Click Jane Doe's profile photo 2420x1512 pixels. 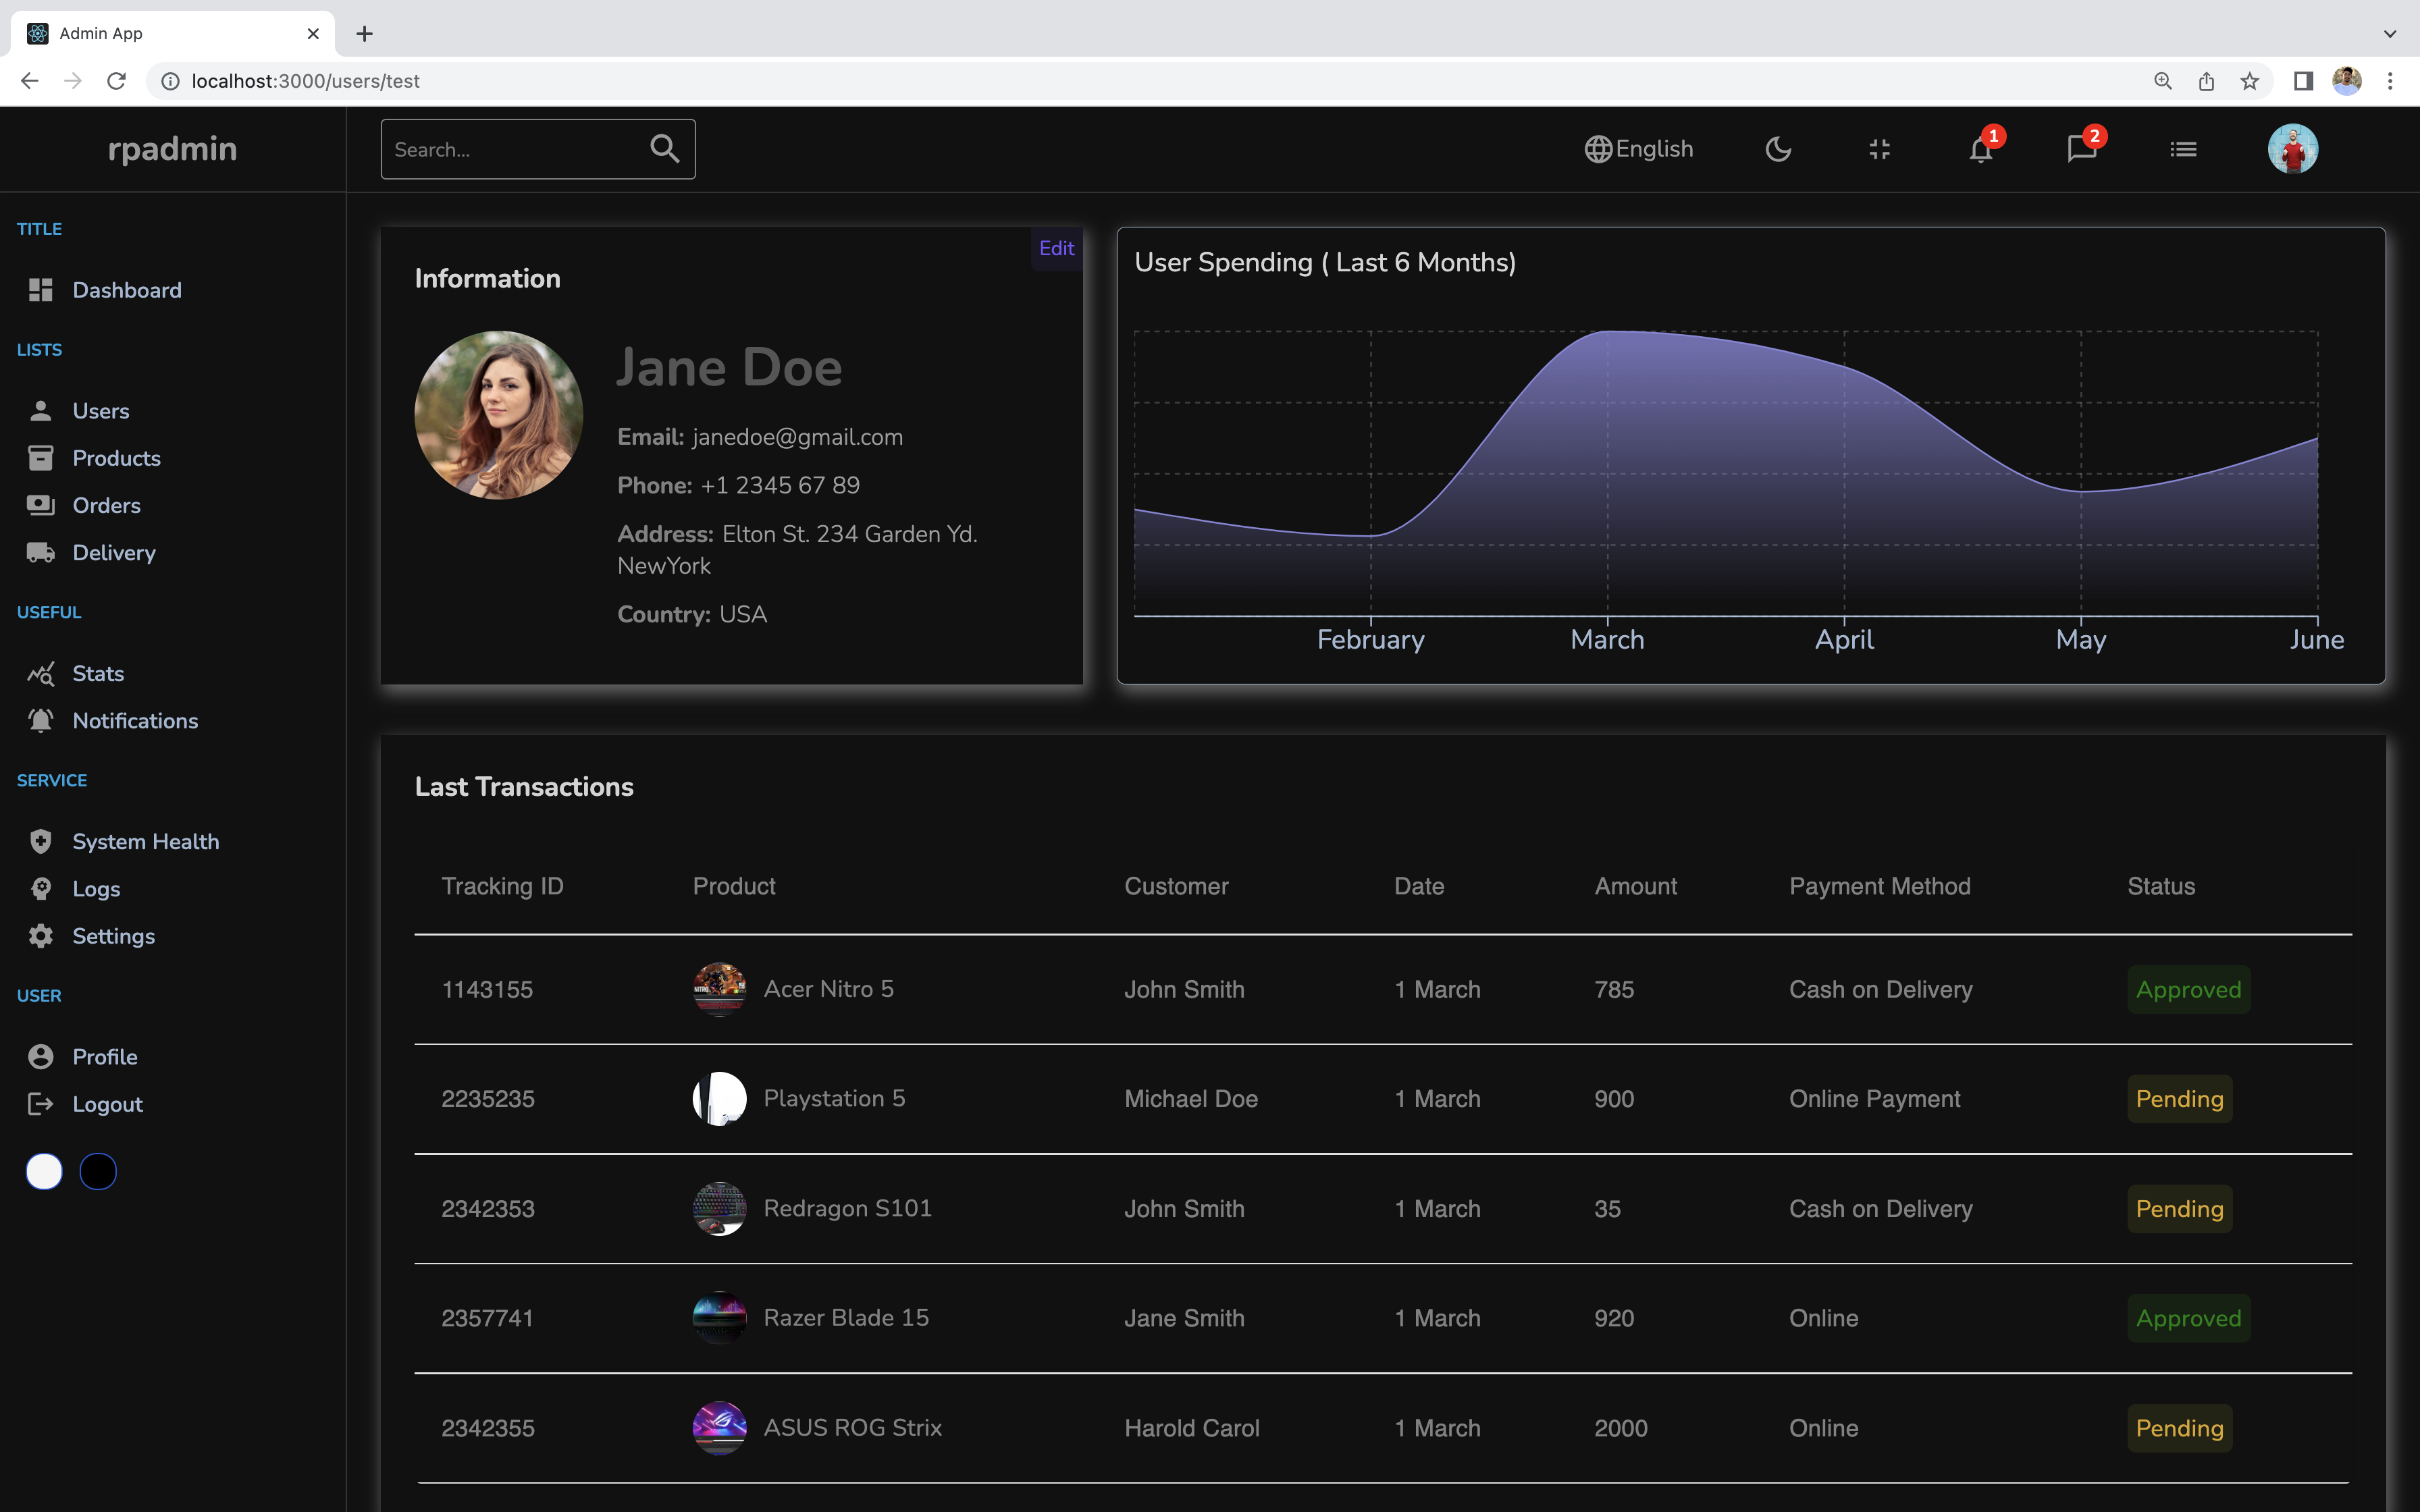click(x=499, y=415)
